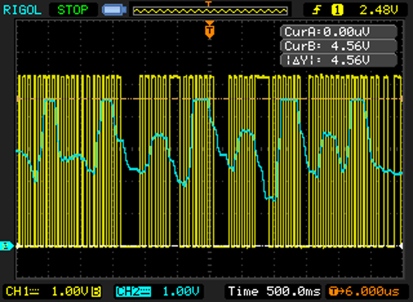Click the CH2 label in status bar

click(134, 292)
